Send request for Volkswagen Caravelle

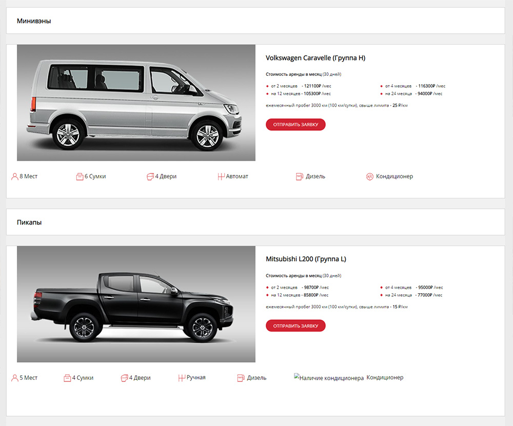click(x=295, y=125)
